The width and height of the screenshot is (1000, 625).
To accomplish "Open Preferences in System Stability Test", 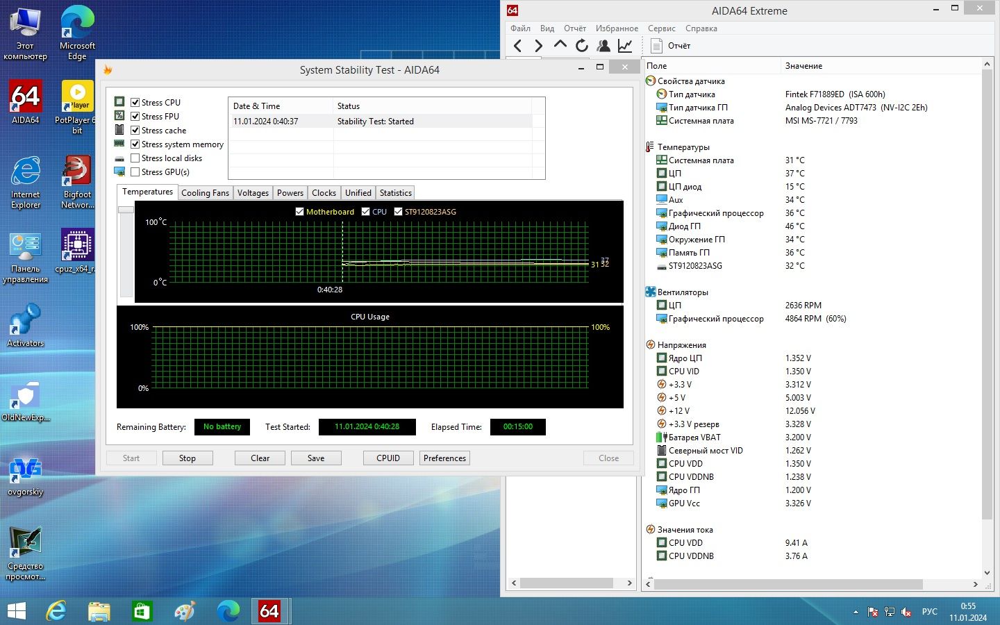I will [x=445, y=458].
